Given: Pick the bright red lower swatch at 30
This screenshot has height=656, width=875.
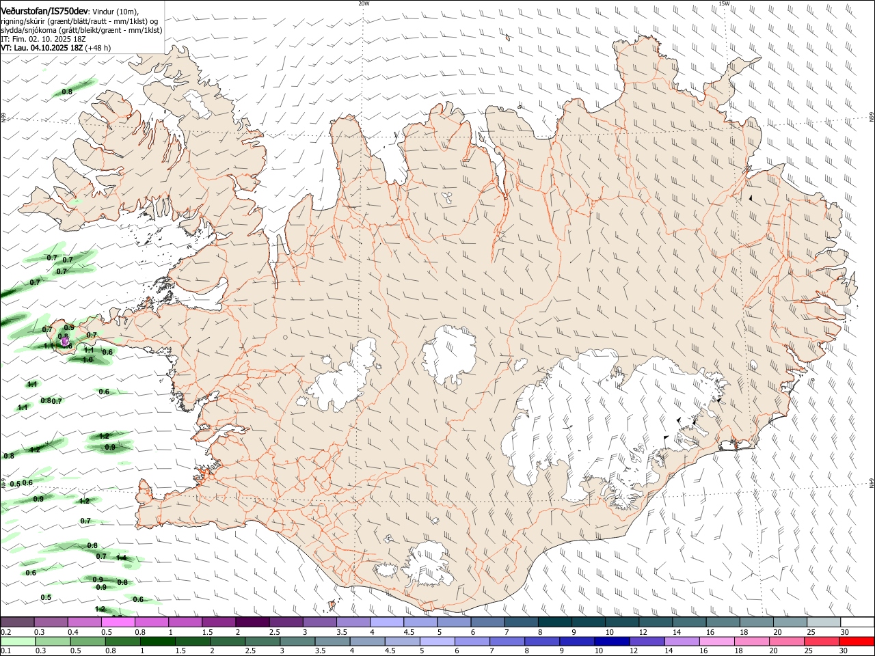Looking at the screenshot, I should (857, 642).
